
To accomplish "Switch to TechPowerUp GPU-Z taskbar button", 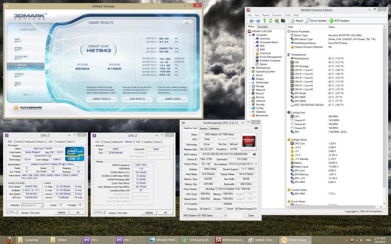I will pyautogui.click(x=197, y=240).
